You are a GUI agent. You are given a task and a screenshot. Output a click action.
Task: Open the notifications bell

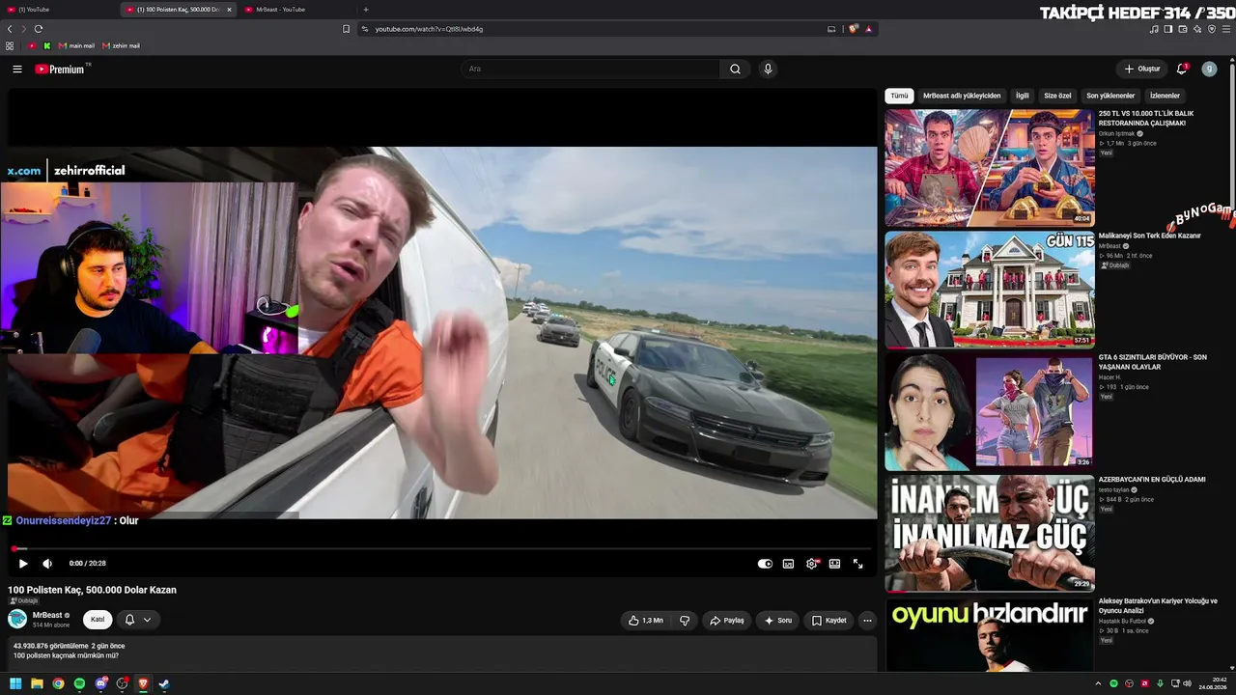tap(1182, 69)
